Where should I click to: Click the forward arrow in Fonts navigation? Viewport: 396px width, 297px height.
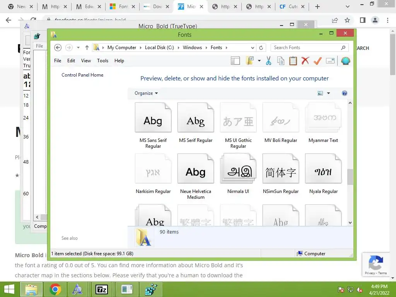[x=69, y=48]
